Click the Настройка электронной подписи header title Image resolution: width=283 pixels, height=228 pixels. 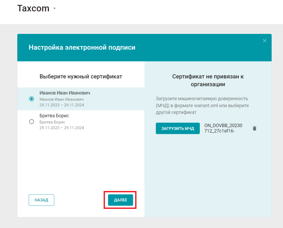click(82, 47)
